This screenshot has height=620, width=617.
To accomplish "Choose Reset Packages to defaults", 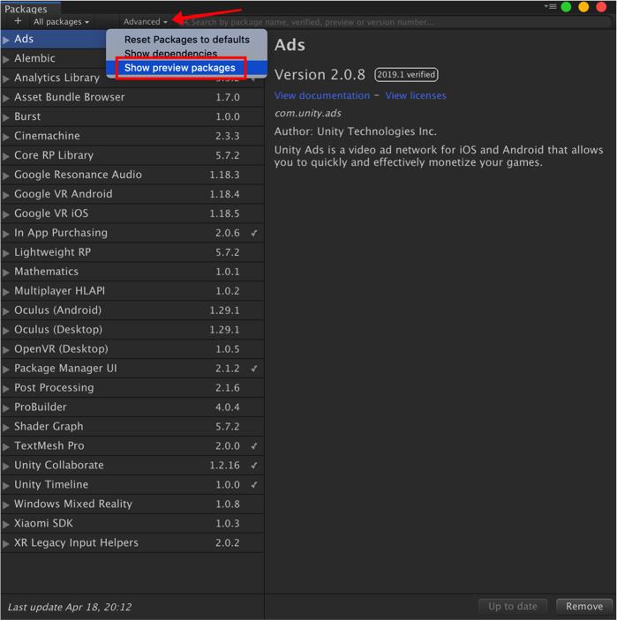I will [187, 40].
